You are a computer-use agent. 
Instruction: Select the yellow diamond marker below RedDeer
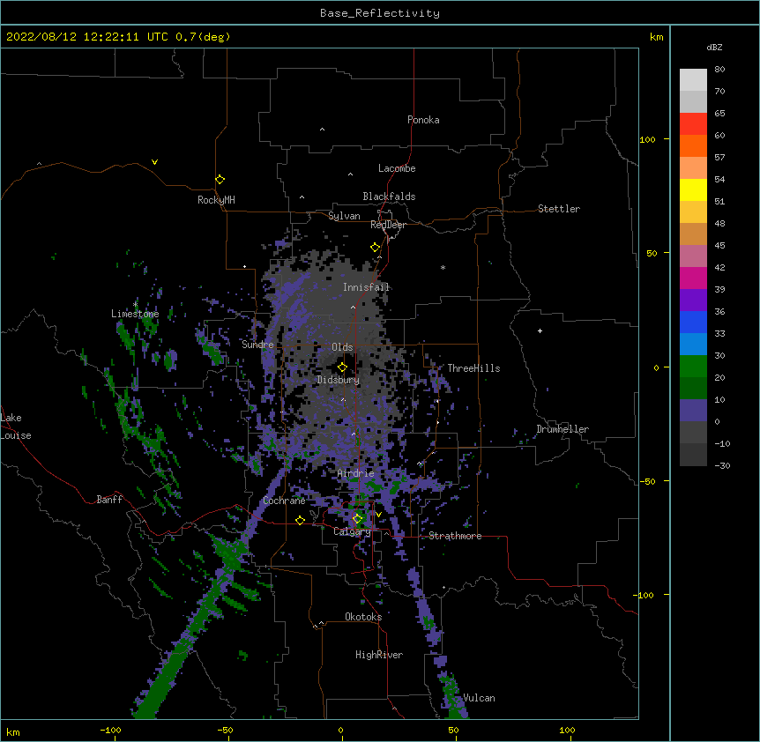(x=375, y=248)
